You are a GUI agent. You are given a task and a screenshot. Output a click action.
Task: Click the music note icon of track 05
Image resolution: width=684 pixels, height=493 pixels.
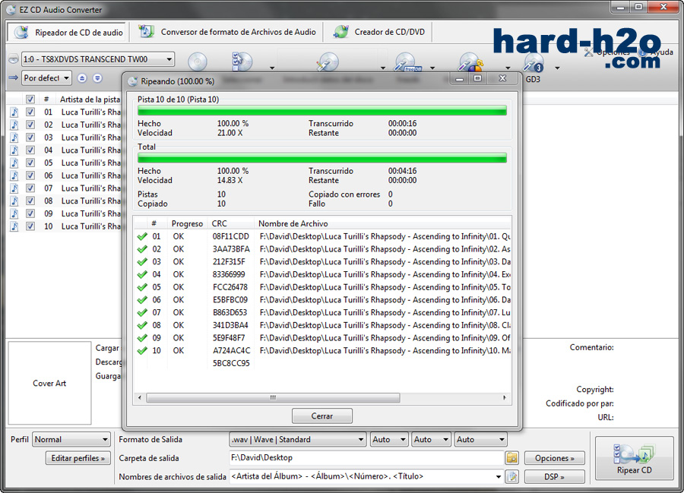click(x=14, y=163)
